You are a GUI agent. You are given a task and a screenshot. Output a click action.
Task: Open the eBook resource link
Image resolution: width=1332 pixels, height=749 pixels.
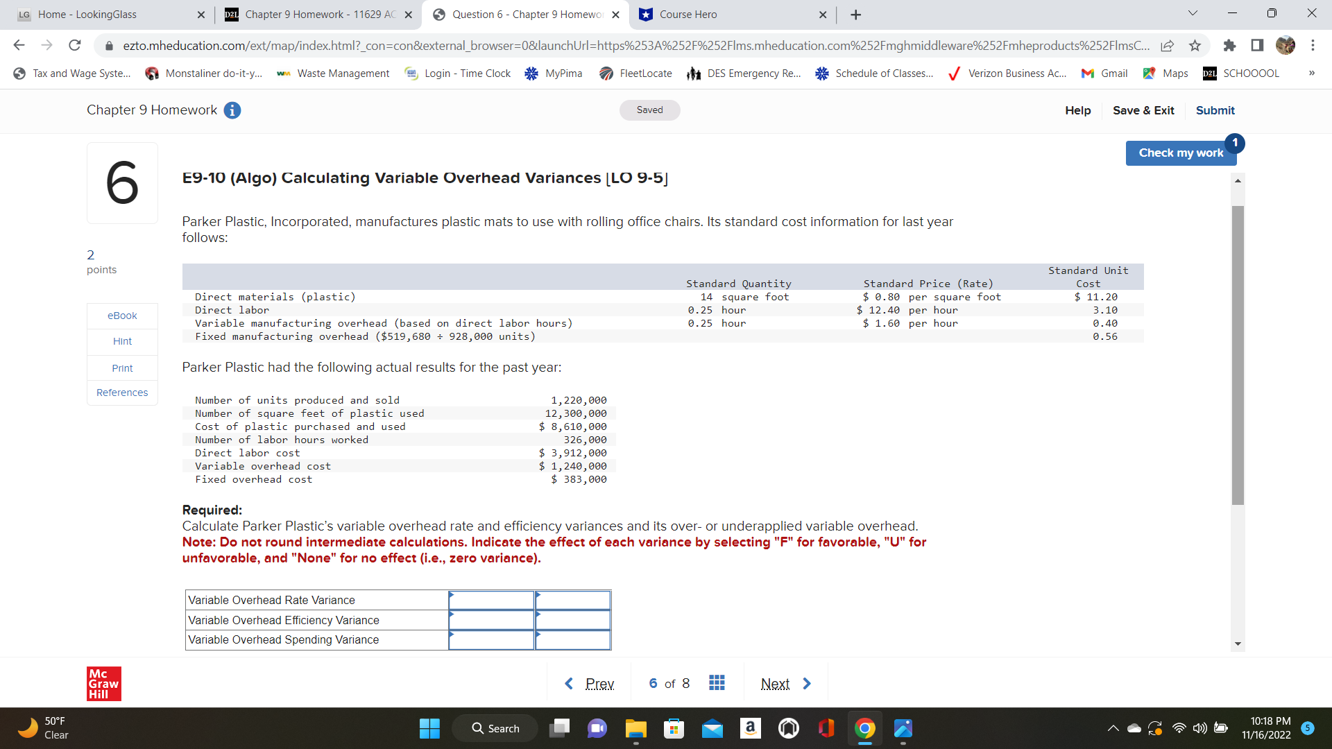click(121, 315)
